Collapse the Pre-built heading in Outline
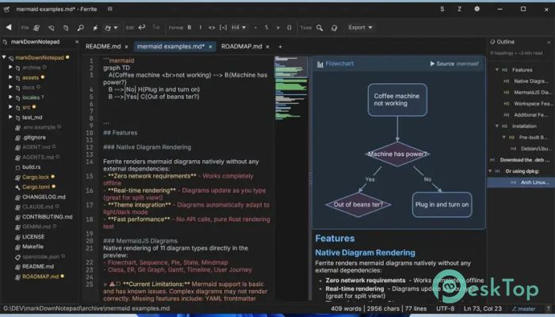The height and width of the screenshot is (317, 555). pyautogui.click(x=504, y=137)
